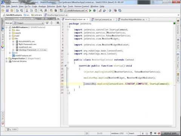Switch to the StartupCommand.as editor tab
Viewport: 181px width, 136px height.
103,19
